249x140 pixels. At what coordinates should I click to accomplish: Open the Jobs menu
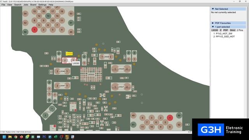26,5
